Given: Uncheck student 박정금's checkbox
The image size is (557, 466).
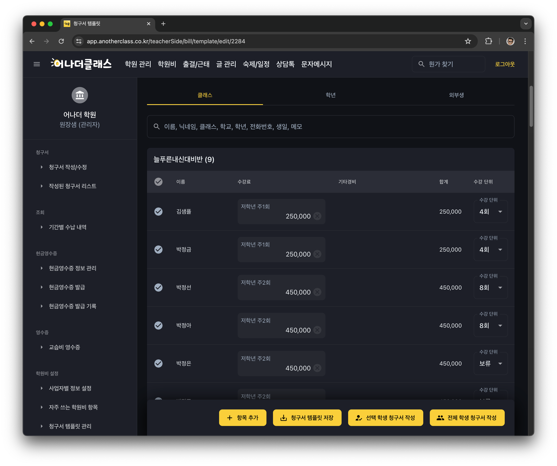Looking at the screenshot, I should (x=158, y=249).
